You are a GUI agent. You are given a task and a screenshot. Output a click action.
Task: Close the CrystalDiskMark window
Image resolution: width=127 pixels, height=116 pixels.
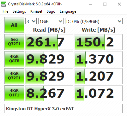click(119, 4)
